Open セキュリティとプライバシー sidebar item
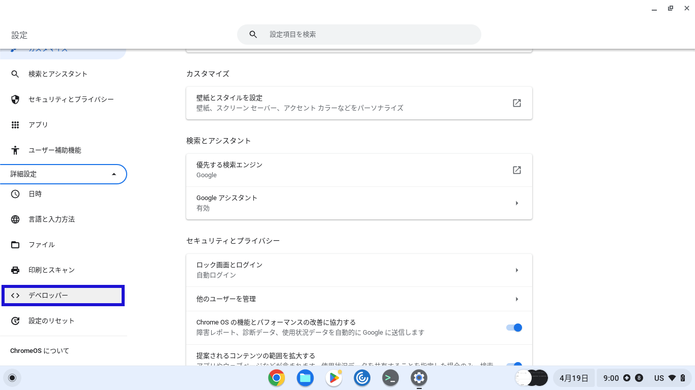This screenshot has width=695, height=390. point(71,100)
